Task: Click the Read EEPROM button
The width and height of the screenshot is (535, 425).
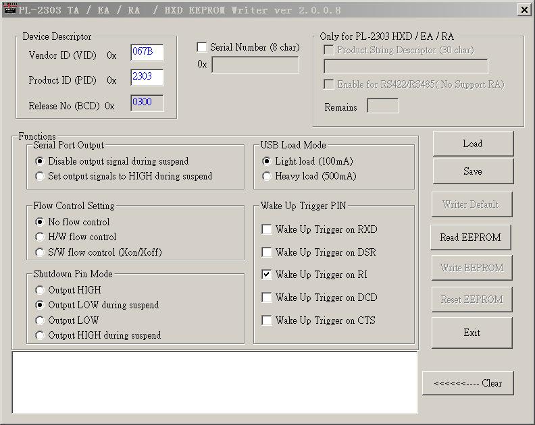Action: (x=471, y=237)
